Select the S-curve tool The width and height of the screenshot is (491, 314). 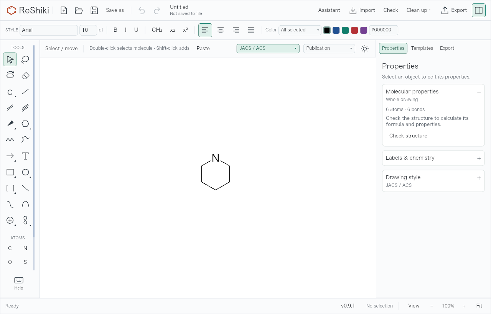pyautogui.click(x=10, y=204)
